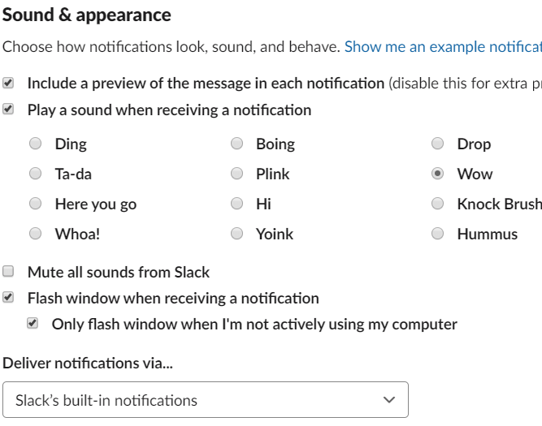
Task: Select the Here you go sound
Action: tap(36, 204)
